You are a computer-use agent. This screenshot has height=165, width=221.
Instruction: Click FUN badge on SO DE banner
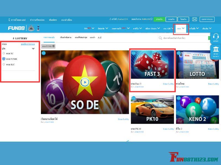coord(44,53)
